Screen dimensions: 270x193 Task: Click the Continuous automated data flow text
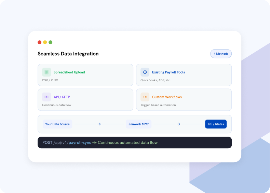click(x=127, y=142)
